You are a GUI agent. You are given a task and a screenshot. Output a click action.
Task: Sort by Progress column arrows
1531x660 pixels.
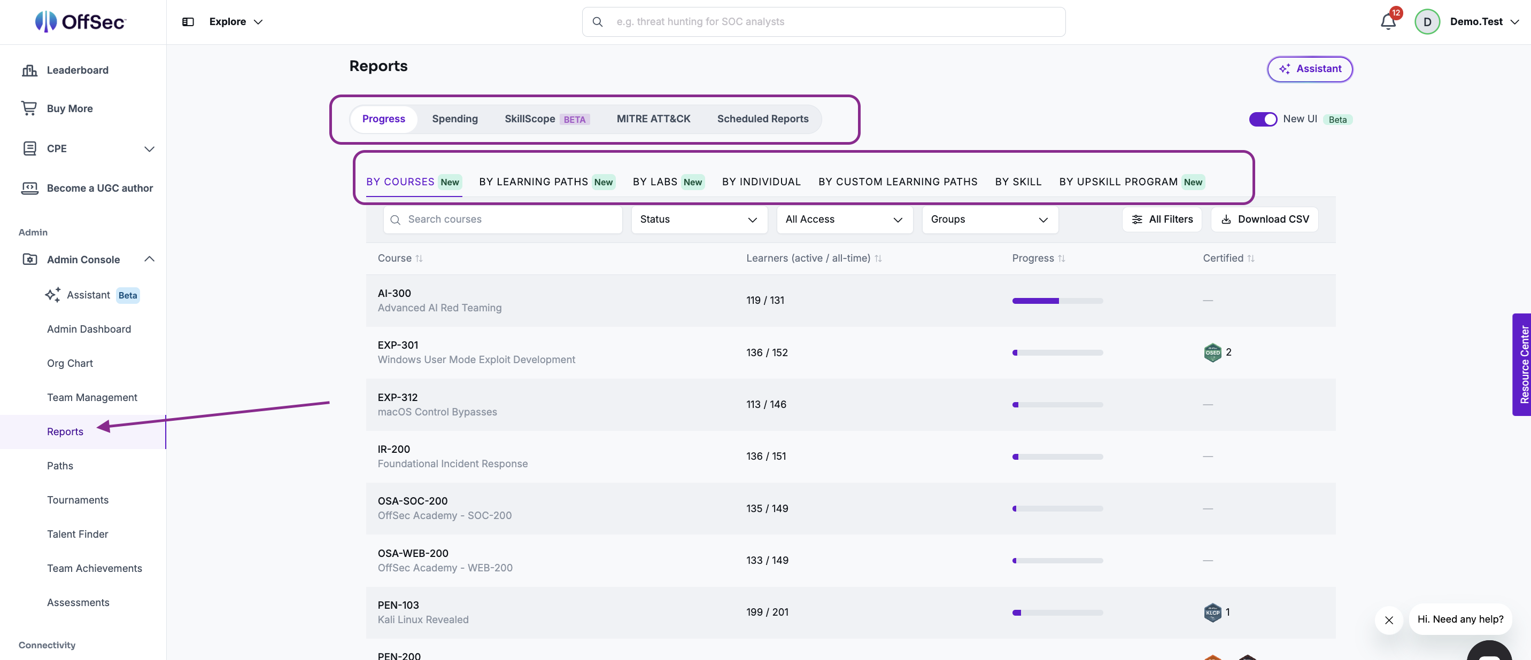(1062, 258)
